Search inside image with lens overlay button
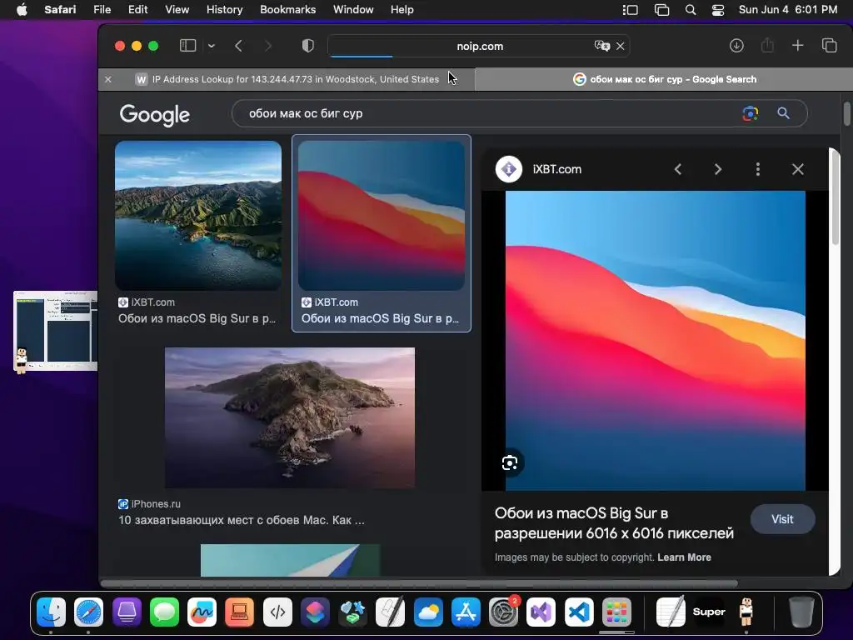853x640 pixels. pyautogui.click(x=510, y=463)
